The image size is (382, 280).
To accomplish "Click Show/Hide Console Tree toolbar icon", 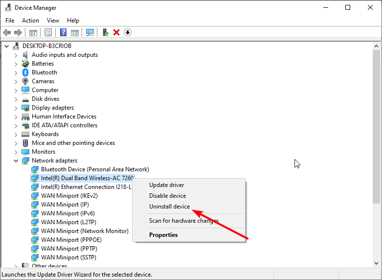I will coord(33,32).
